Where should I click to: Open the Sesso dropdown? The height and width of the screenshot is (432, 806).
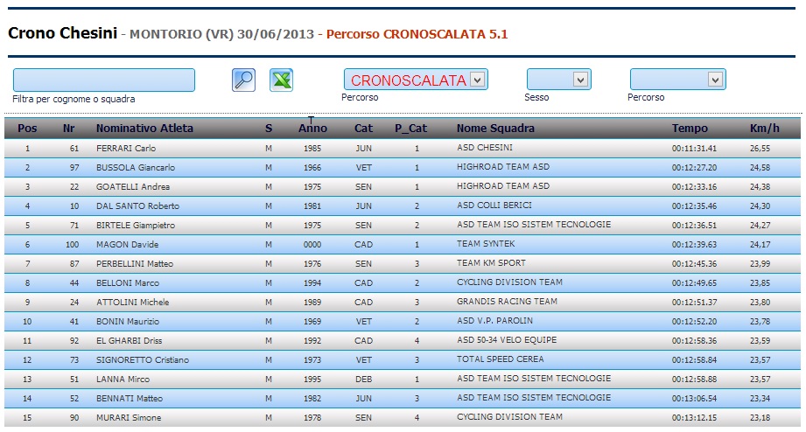coord(558,80)
